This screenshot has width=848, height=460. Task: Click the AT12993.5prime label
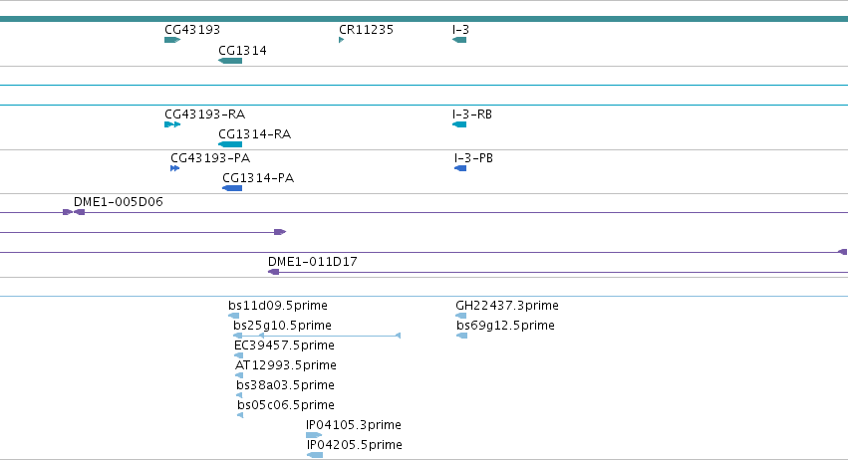pyautogui.click(x=286, y=364)
